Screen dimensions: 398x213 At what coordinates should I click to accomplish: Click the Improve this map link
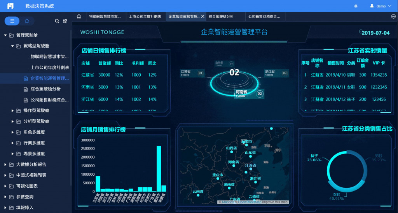(x=275, y=202)
